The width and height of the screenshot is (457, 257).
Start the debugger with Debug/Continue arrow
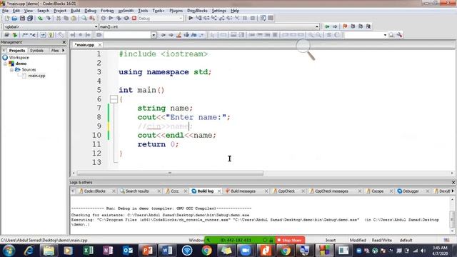pos(191,18)
